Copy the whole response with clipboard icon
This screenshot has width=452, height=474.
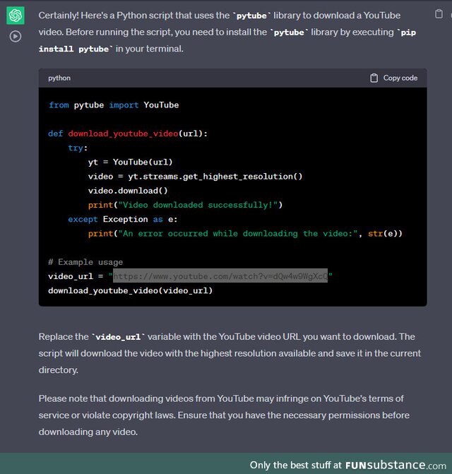[439, 14]
